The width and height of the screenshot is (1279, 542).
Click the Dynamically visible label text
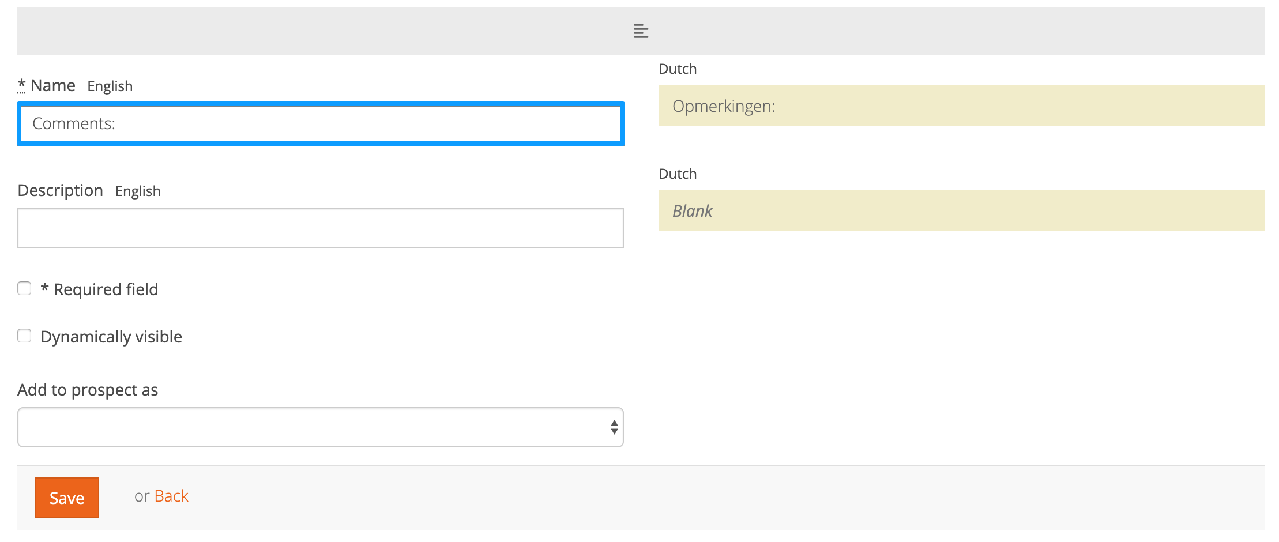click(x=111, y=337)
